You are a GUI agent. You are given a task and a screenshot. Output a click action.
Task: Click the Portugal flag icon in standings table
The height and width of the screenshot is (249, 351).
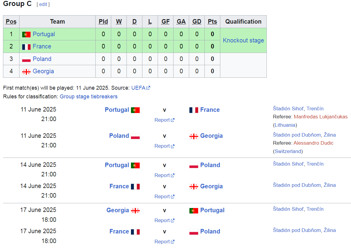coord(26,34)
